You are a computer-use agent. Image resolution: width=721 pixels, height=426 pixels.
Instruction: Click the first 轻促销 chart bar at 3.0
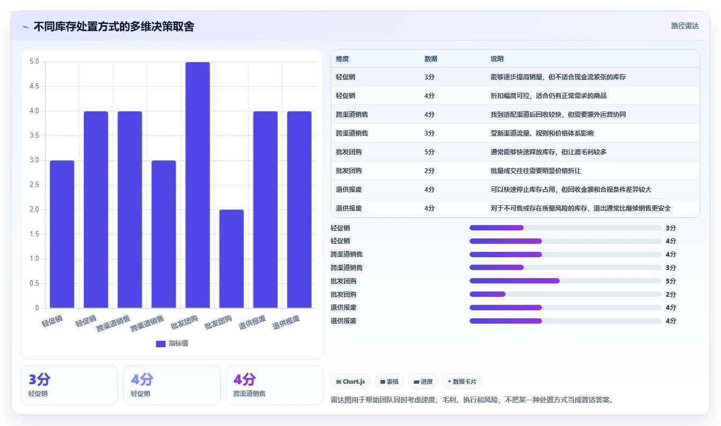point(62,234)
